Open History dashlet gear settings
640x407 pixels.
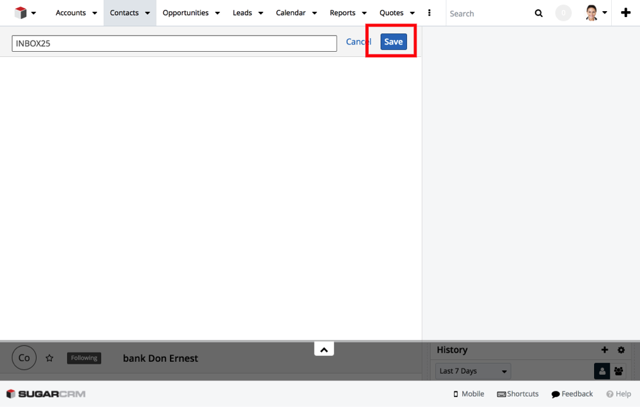pos(621,349)
